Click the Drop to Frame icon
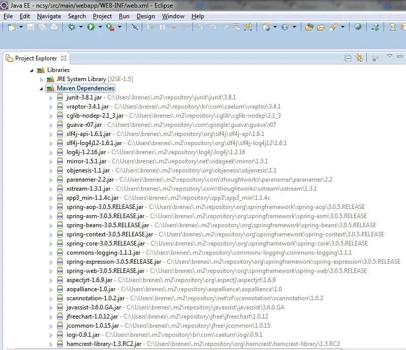This screenshot has height=350, width=406. 236,27
